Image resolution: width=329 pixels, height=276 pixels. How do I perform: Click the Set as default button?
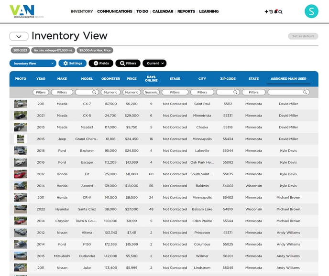303,36
